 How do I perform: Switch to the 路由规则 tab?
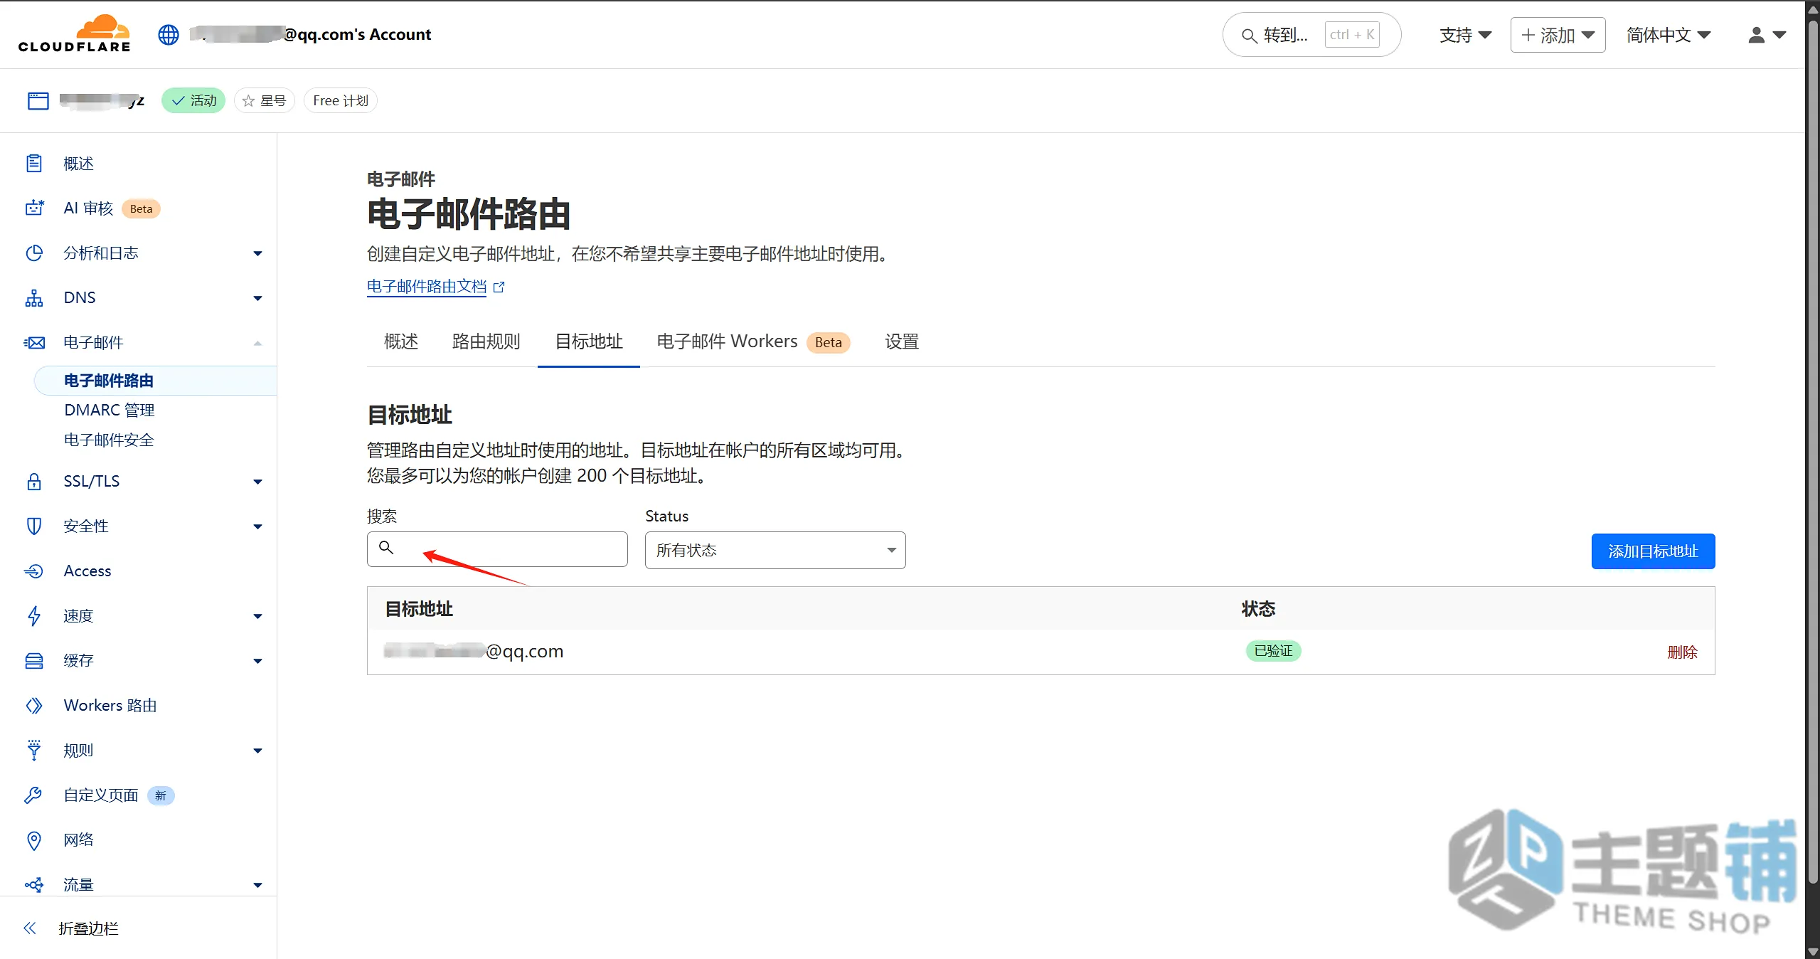(486, 342)
